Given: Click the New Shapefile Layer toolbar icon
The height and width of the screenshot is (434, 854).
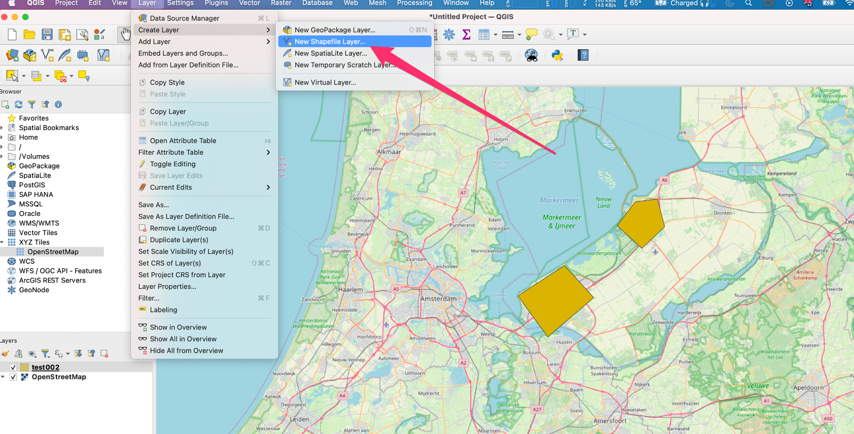Looking at the screenshot, I should [x=47, y=55].
